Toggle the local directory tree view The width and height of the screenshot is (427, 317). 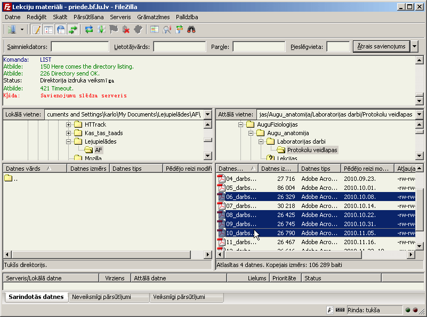pyautogui.click(x=49, y=29)
